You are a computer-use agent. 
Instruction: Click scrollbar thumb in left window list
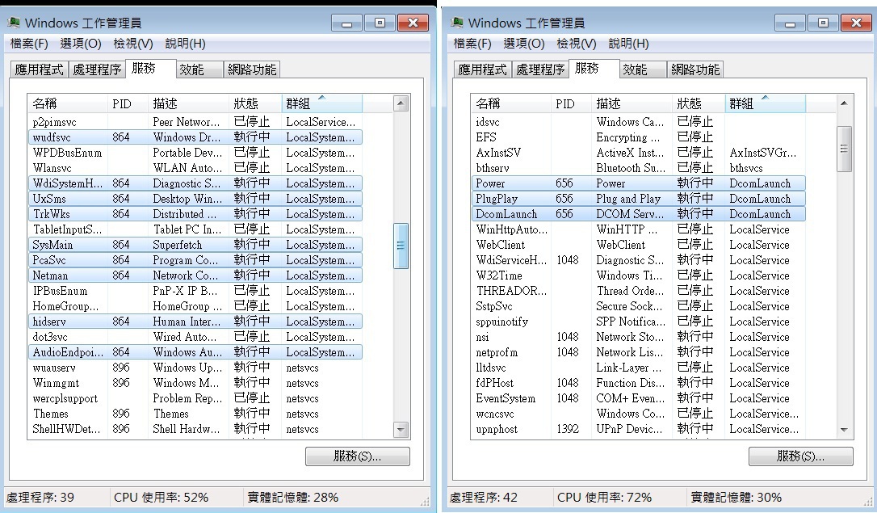click(x=401, y=246)
